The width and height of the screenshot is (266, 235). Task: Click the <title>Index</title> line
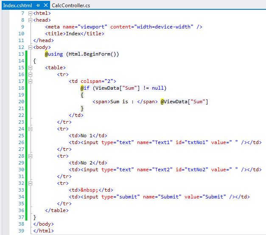pyautogui.click(x=75, y=34)
